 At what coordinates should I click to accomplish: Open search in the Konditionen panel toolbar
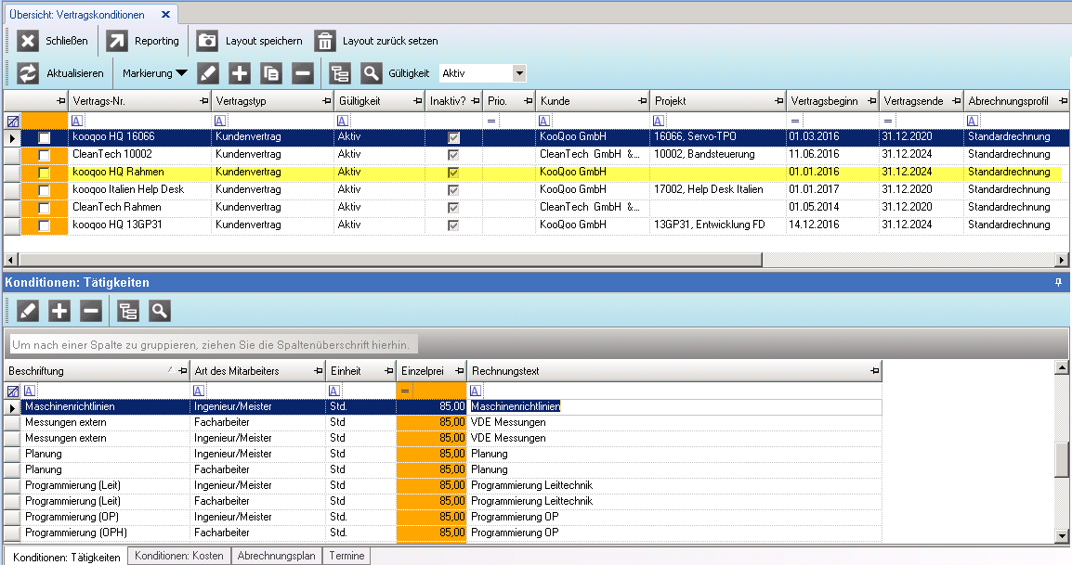[x=159, y=312]
